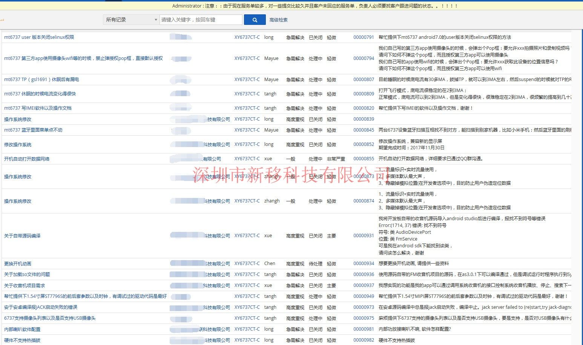
Task: Open ticket 'mt6737 TP（gsl1691）休眠后有漏电'
Action: click(x=41, y=80)
